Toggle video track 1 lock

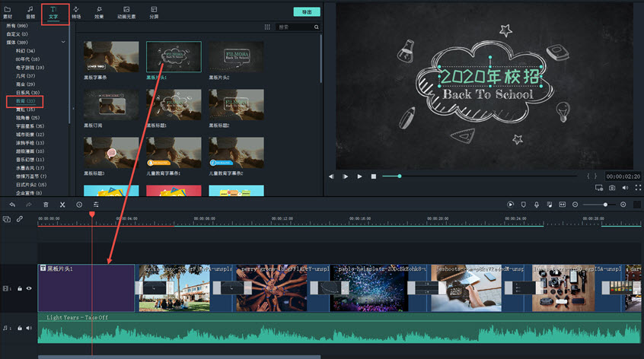pyautogui.click(x=20, y=288)
